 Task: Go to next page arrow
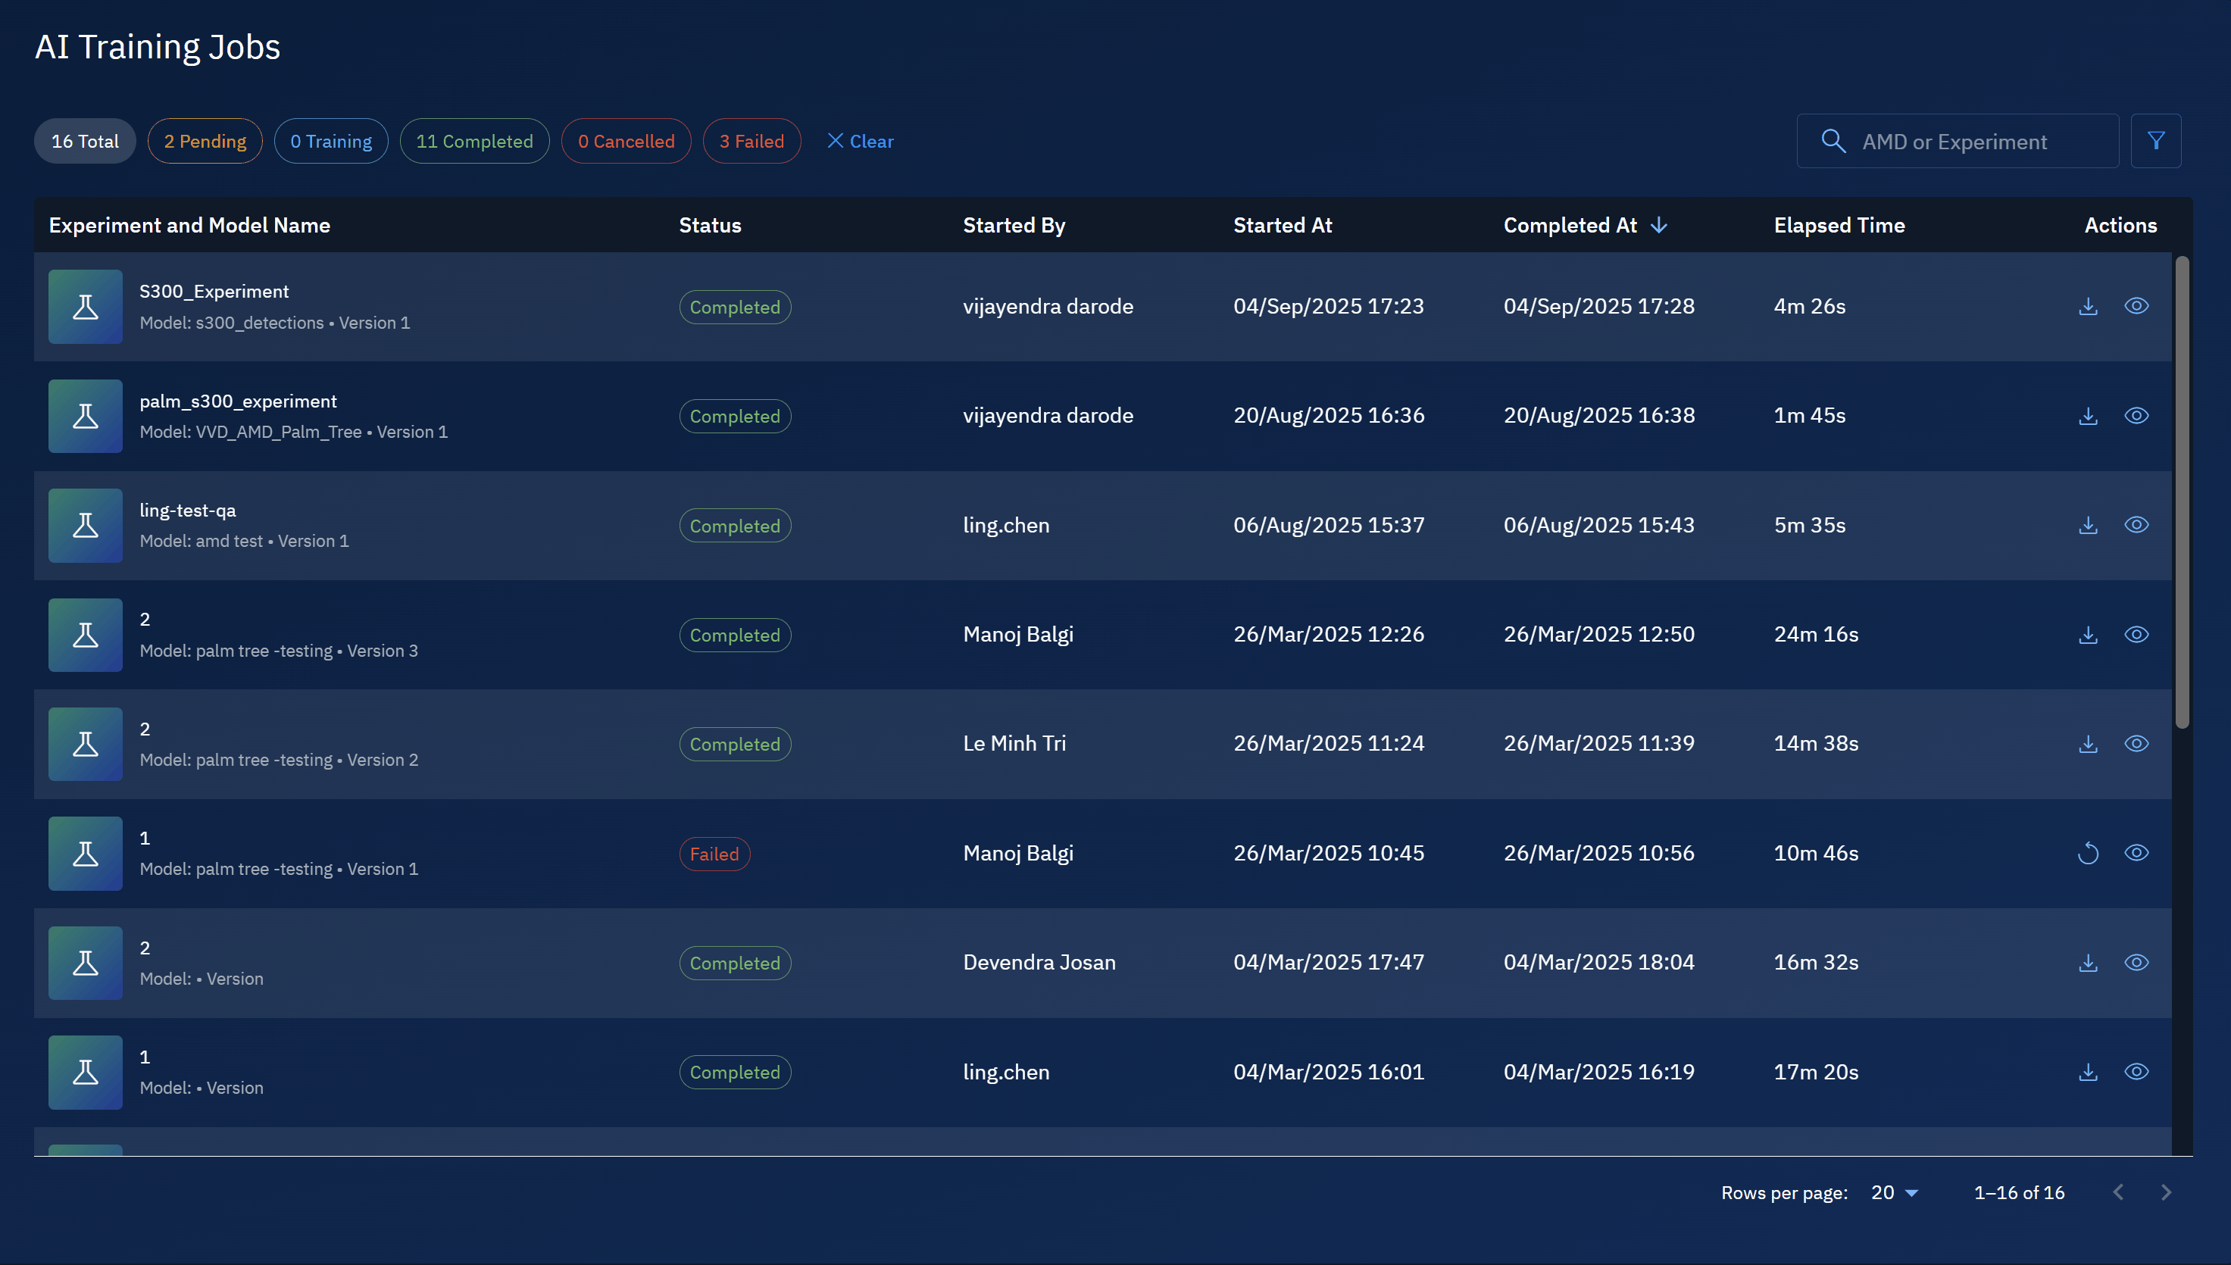click(2166, 1192)
